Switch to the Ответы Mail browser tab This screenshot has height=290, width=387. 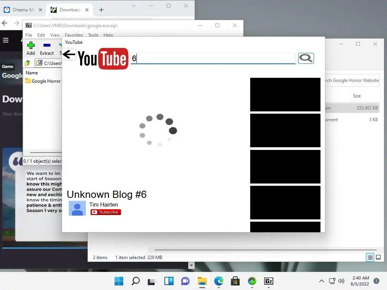[23, 10]
